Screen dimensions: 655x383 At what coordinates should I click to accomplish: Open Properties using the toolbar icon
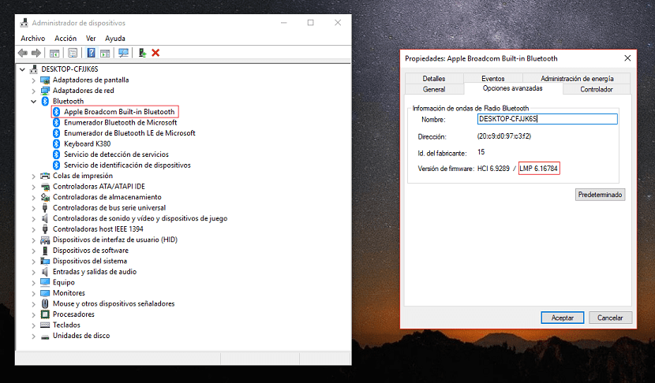tap(73, 53)
